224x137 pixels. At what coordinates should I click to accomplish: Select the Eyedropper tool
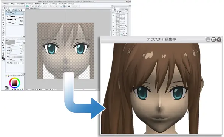3,25
